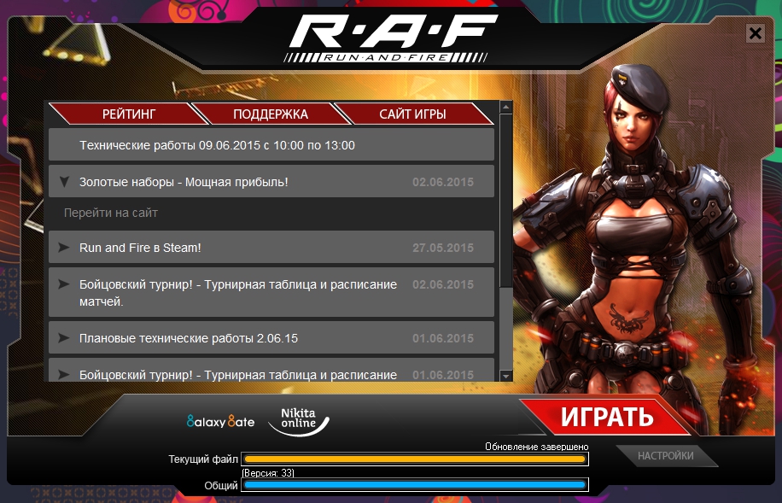Screen dimensions: 782x503
Task: Open the САЙТ ИГРЫ tab
Action: (x=413, y=114)
